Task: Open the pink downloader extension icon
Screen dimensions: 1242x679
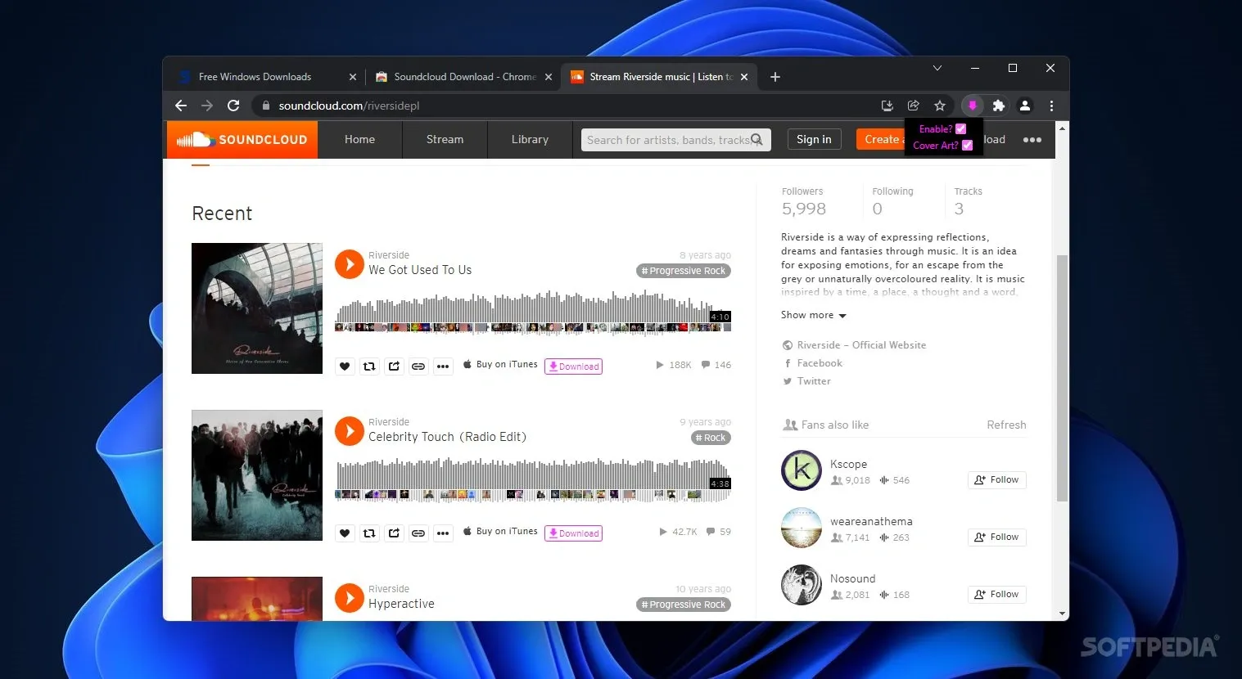Action: tap(973, 106)
